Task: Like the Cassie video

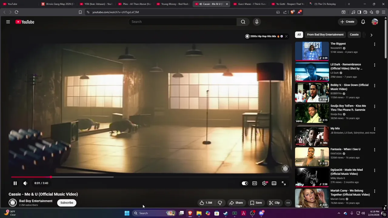Action: point(206,203)
